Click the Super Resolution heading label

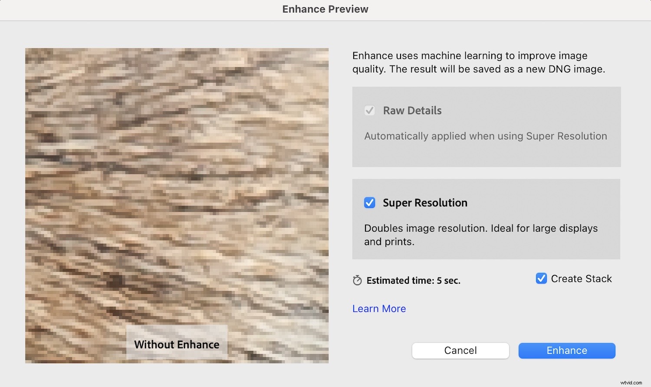(x=425, y=203)
